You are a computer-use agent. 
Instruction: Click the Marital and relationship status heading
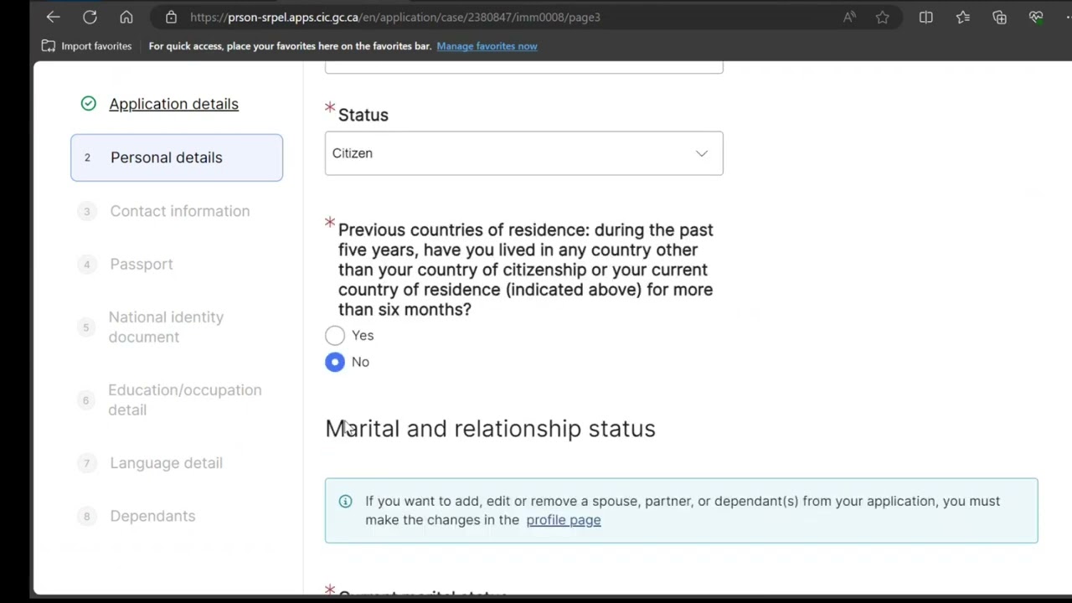(x=490, y=428)
